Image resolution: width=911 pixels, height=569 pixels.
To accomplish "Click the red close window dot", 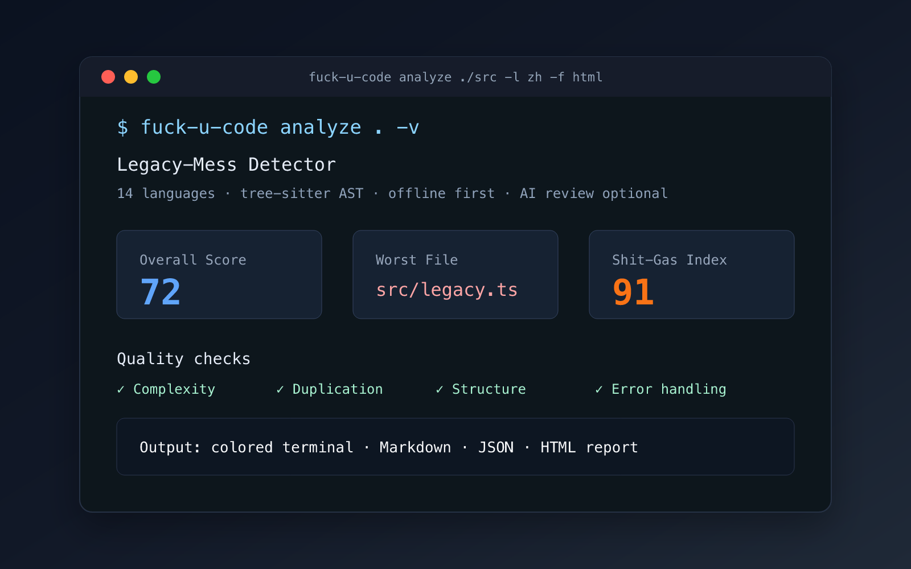I will pyautogui.click(x=108, y=77).
